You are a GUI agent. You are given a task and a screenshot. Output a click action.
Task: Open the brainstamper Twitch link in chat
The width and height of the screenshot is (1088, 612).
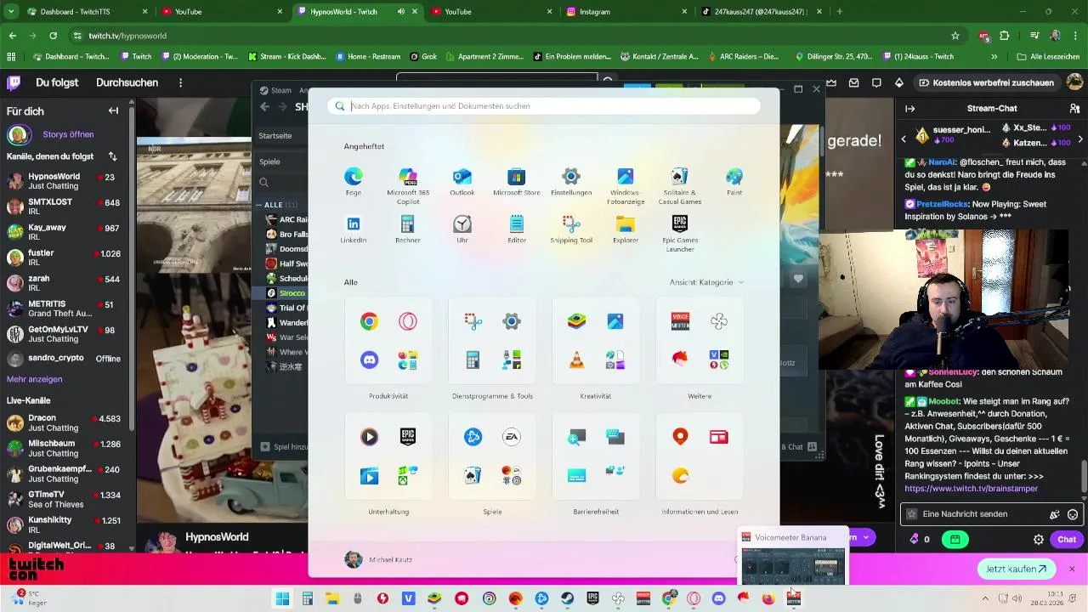[x=971, y=489]
